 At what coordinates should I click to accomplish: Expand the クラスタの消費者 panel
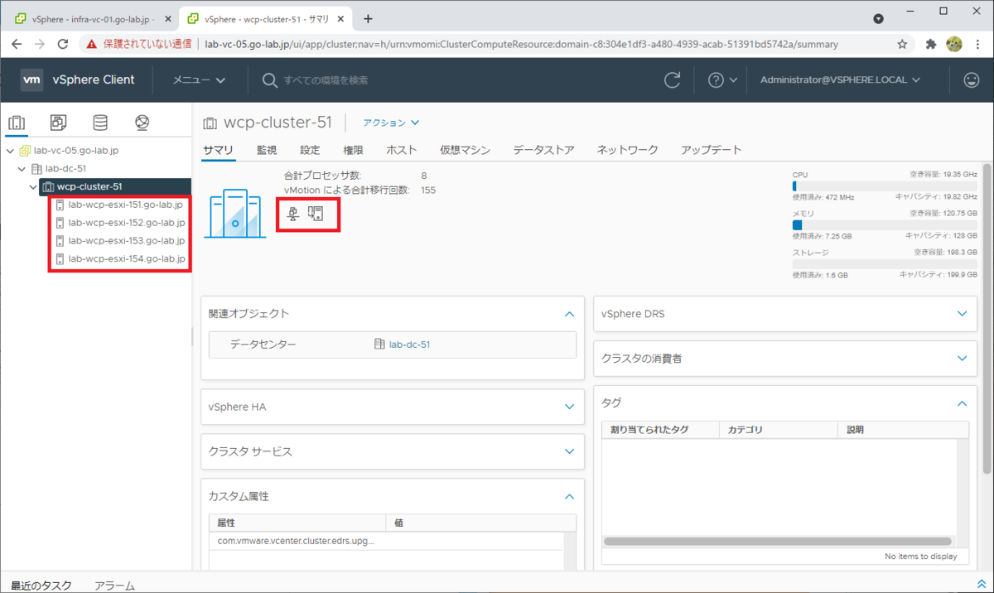point(962,359)
